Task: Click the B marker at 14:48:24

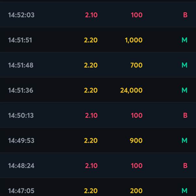Action: pos(185,166)
